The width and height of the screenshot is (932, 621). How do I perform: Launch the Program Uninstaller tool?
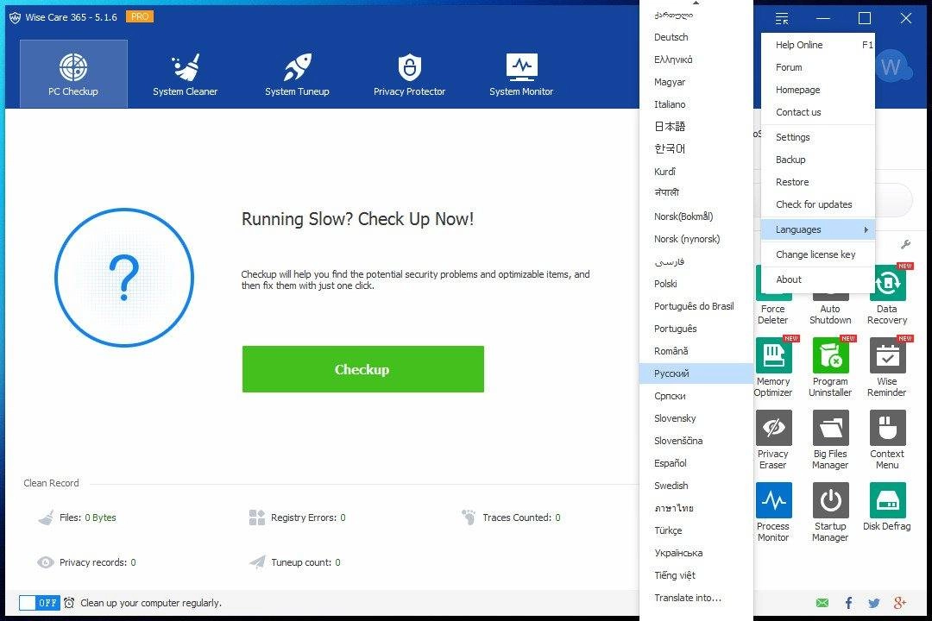tap(830, 367)
